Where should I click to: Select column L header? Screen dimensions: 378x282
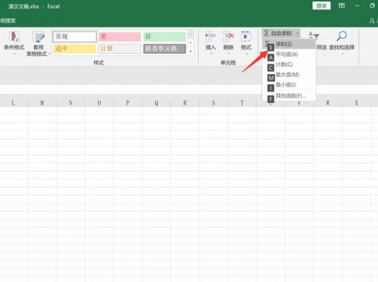coord(13,103)
